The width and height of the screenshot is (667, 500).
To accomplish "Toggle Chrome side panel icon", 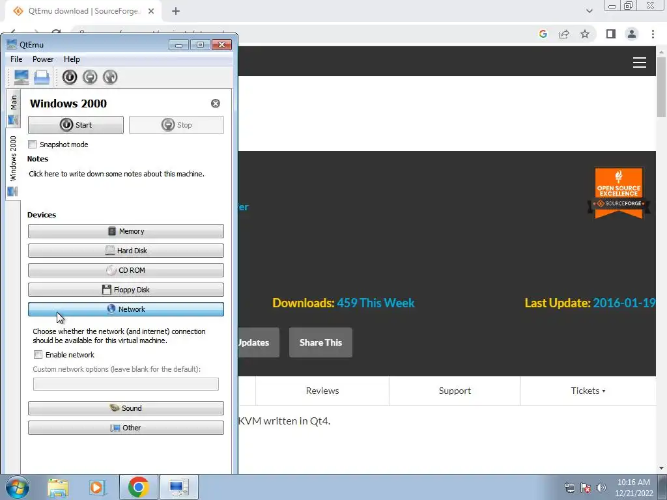I will tap(611, 34).
